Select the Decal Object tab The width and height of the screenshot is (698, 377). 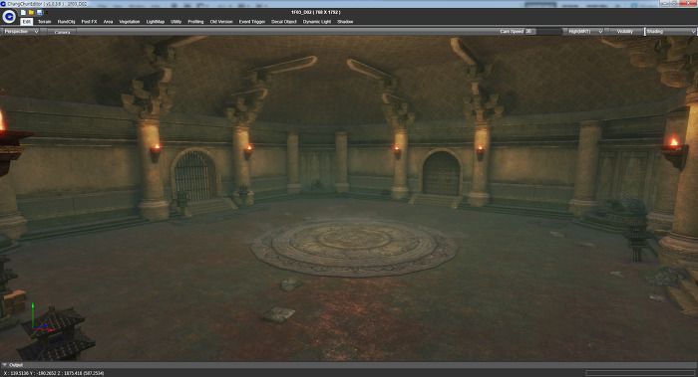point(284,21)
